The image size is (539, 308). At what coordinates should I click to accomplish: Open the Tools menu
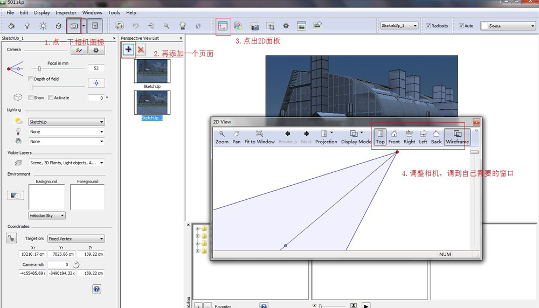click(114, 12)
